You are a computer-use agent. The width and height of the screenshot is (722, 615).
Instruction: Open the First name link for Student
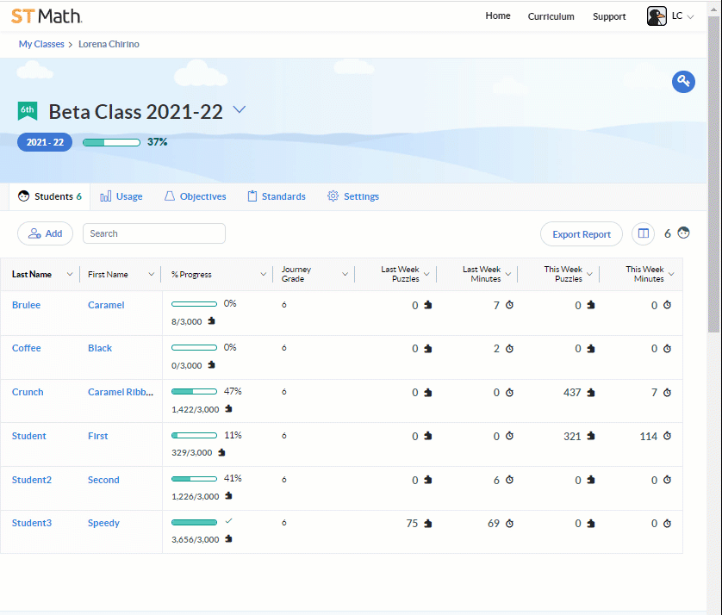coord(98,436)
